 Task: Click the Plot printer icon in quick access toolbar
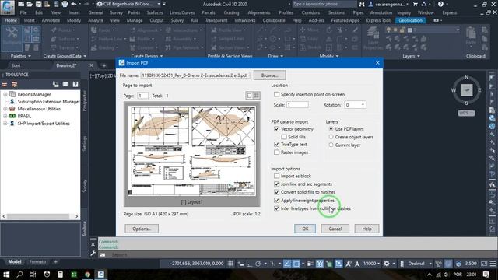click(x=65, y=4)
